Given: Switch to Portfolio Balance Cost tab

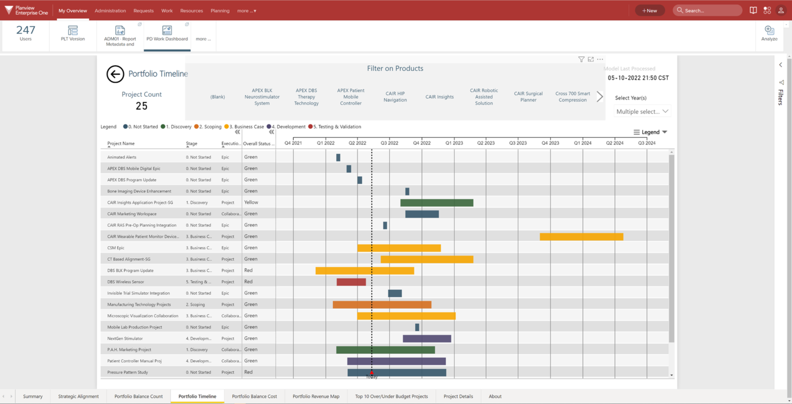Looking at the screenshot, I should [x=255, y=397].
